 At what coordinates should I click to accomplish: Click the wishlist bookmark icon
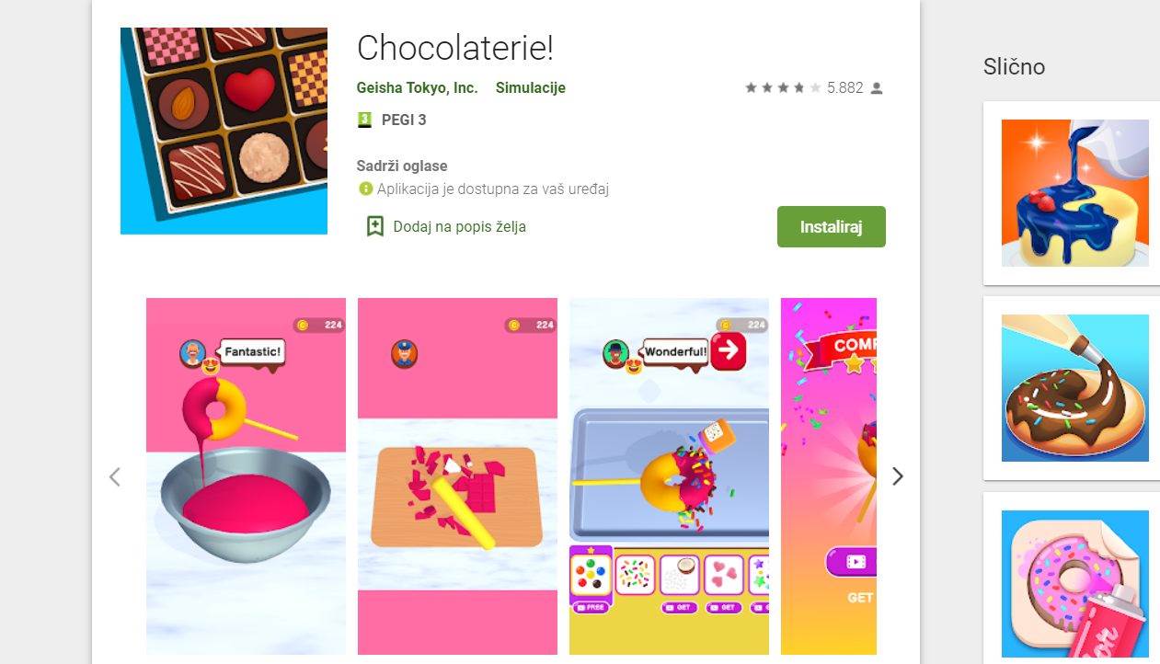click(374, 226)
